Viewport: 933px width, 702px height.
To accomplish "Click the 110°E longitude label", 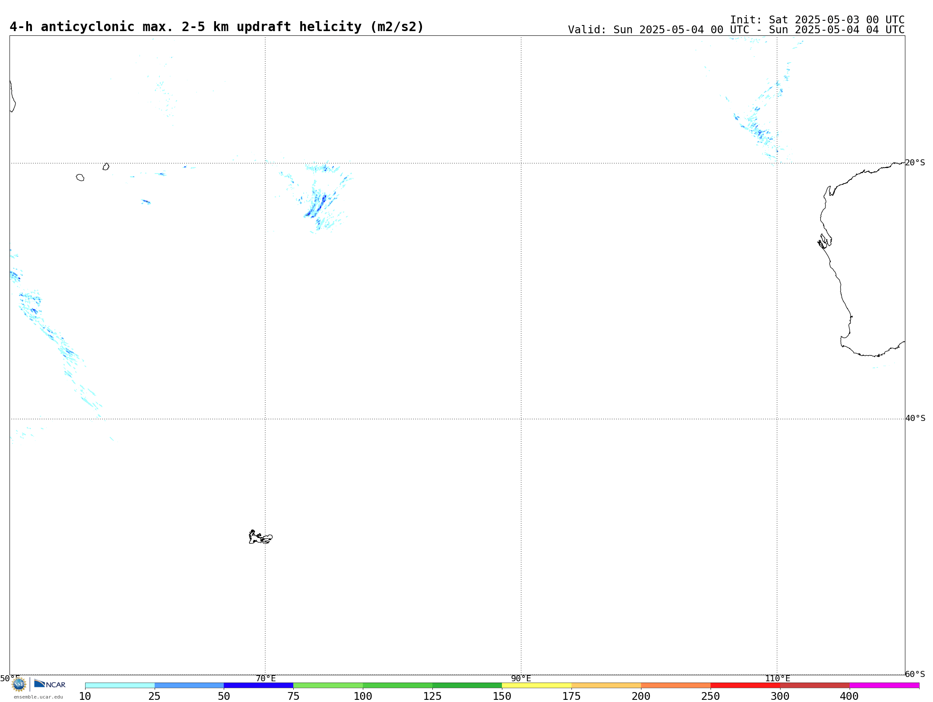I will (x=777, y=678).
